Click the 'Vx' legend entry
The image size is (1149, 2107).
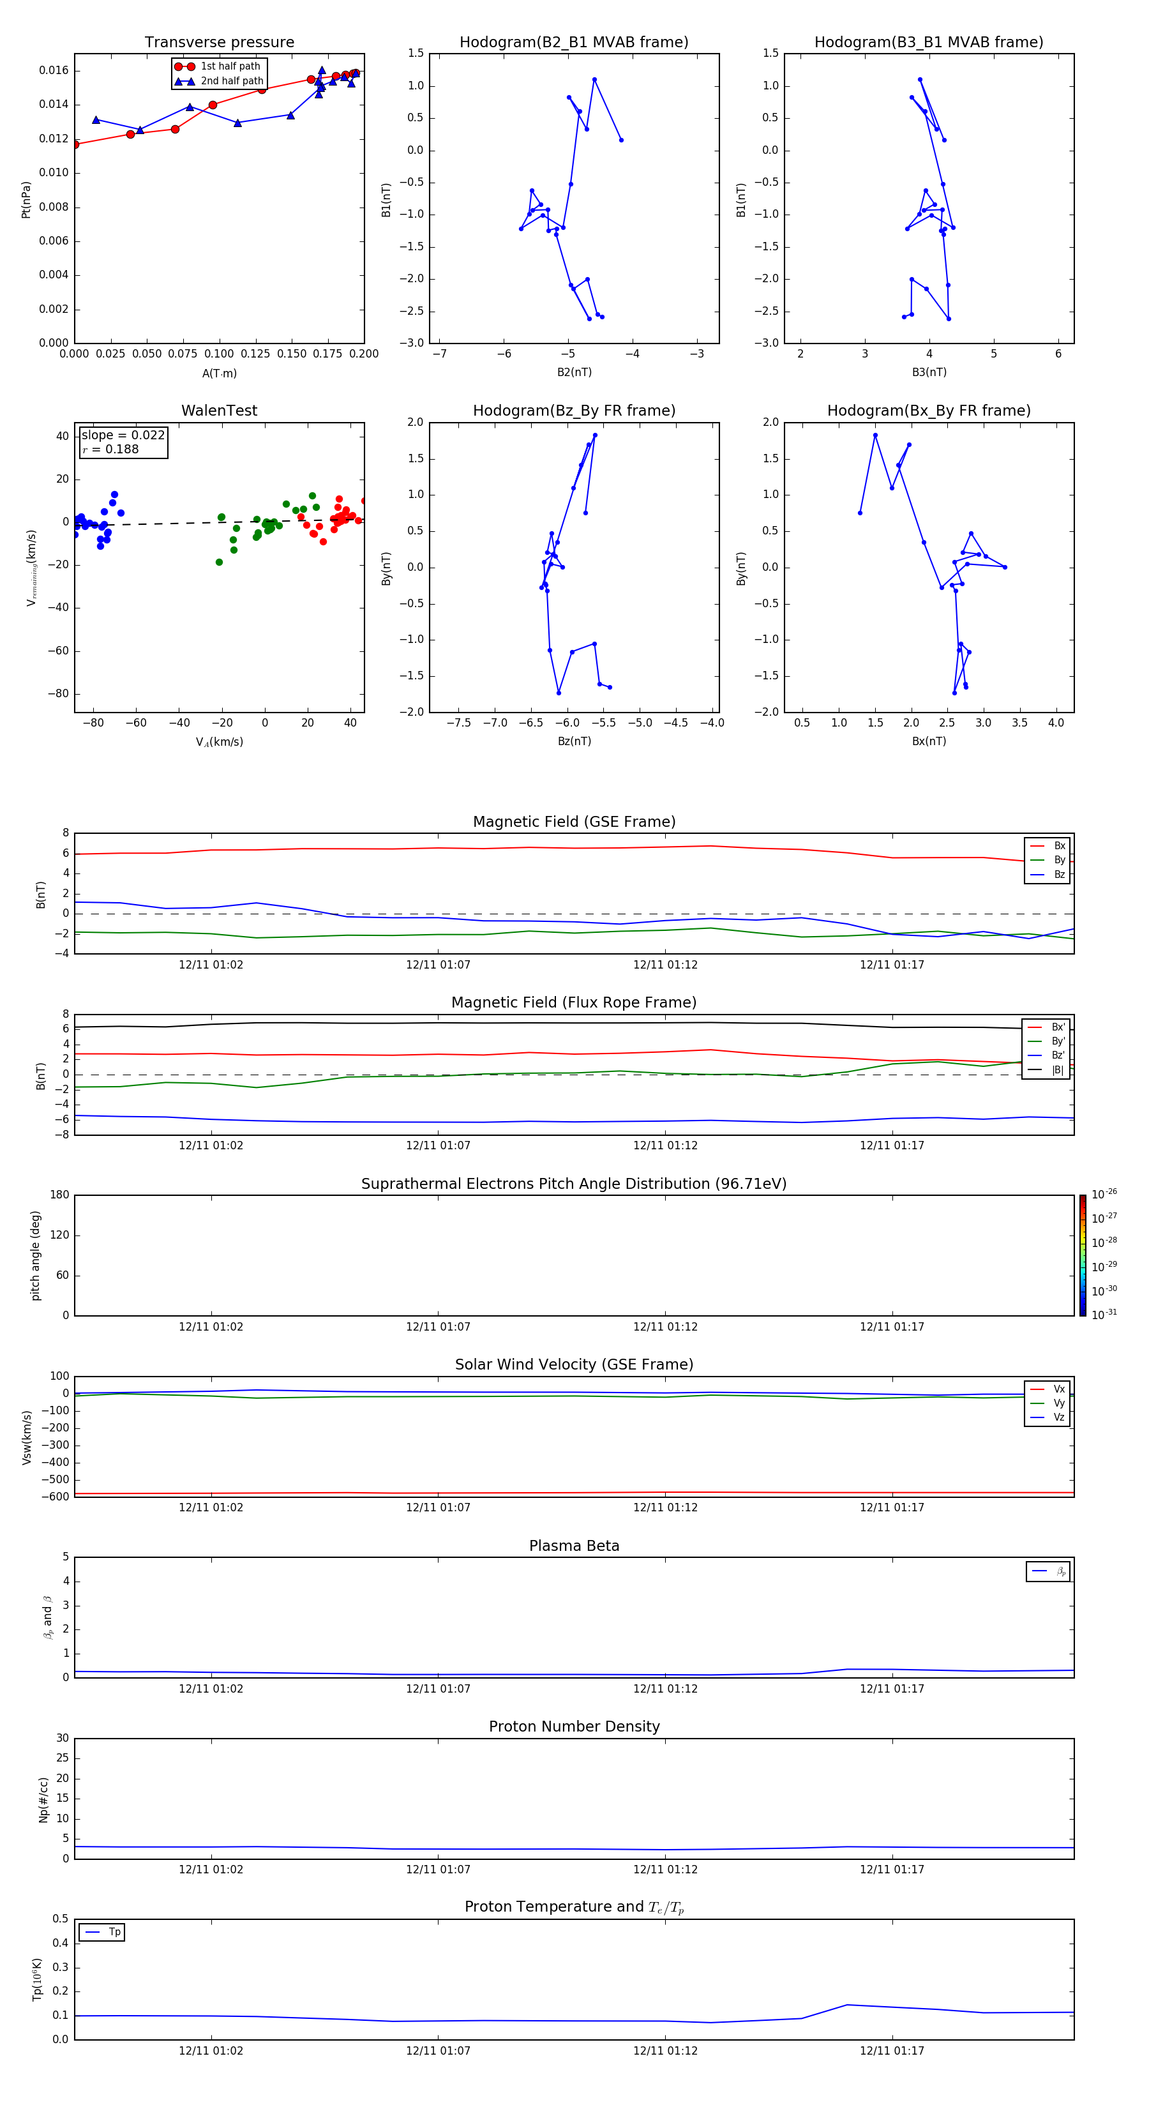pyautogui.click(x=1048, y=1389)
